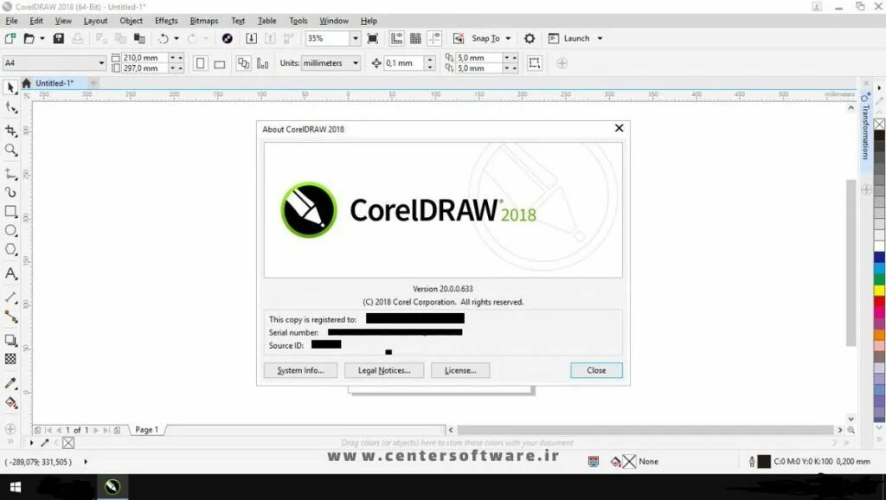The image size is (886, 500).
Task: Click the nudge distance 0,1 mm field
Action: click(404, 62)
